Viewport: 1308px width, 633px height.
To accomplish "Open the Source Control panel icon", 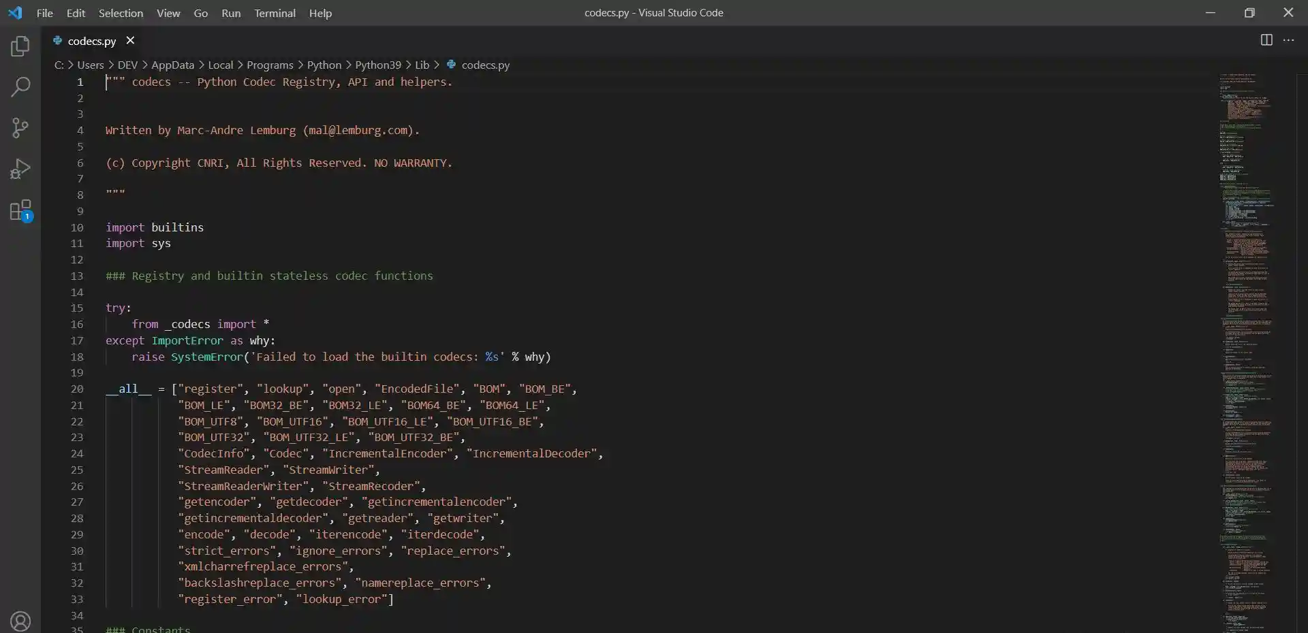I will 20,128.
